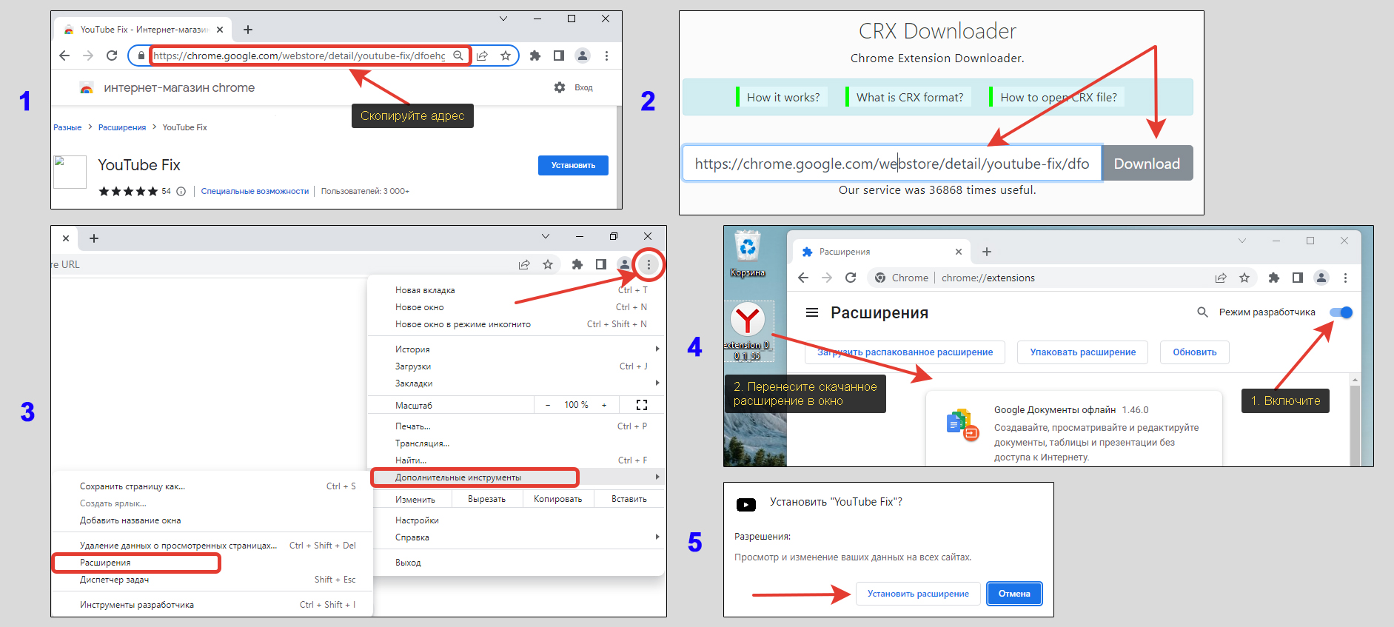Close the Расширения tab
This screenshot has width=1394, height=627.
(x=959, y=252)
